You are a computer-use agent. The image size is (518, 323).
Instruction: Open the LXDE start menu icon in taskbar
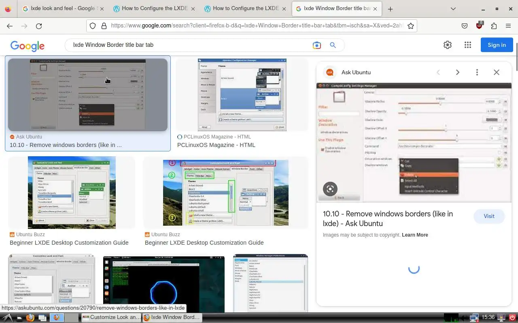[x=7, y=318]
